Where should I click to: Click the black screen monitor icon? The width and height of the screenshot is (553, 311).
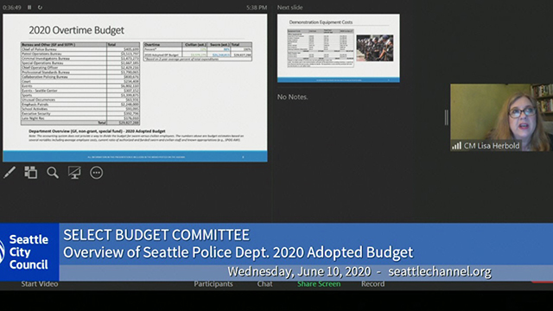(74, 173)
